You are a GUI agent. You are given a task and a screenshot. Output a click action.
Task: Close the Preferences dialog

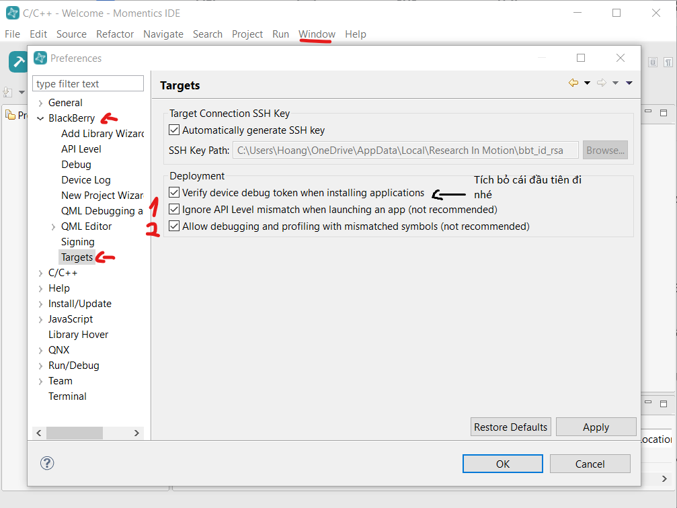[621, 58]
